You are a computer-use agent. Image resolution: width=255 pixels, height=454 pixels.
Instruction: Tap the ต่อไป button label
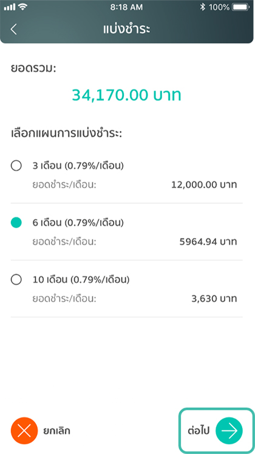199,430
